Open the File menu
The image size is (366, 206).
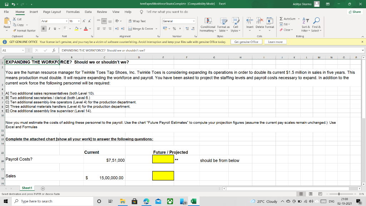pos(6,11)
